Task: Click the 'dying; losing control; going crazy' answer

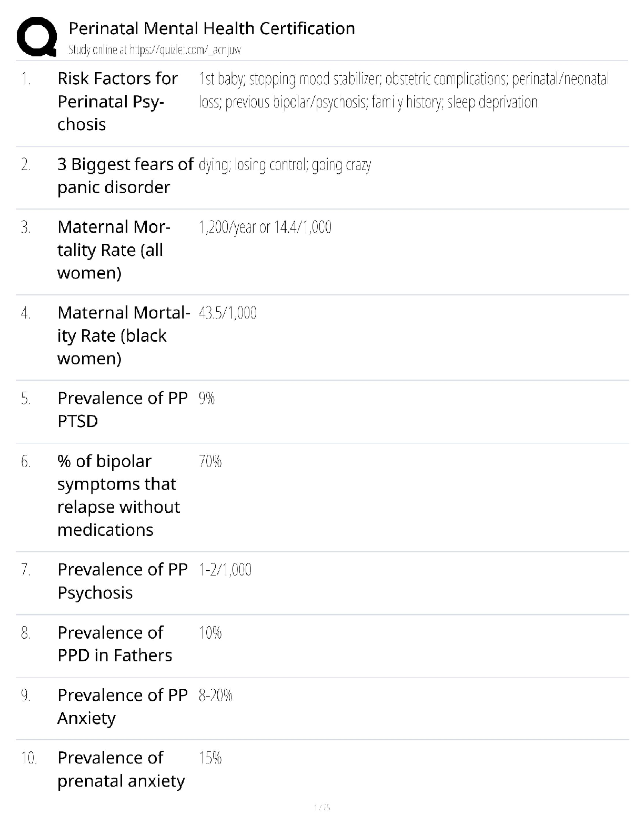Action: coord(285,165)
